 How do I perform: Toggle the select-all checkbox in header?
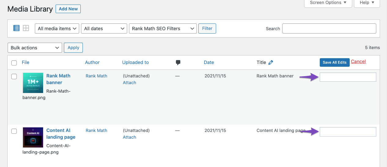point(14,63)
